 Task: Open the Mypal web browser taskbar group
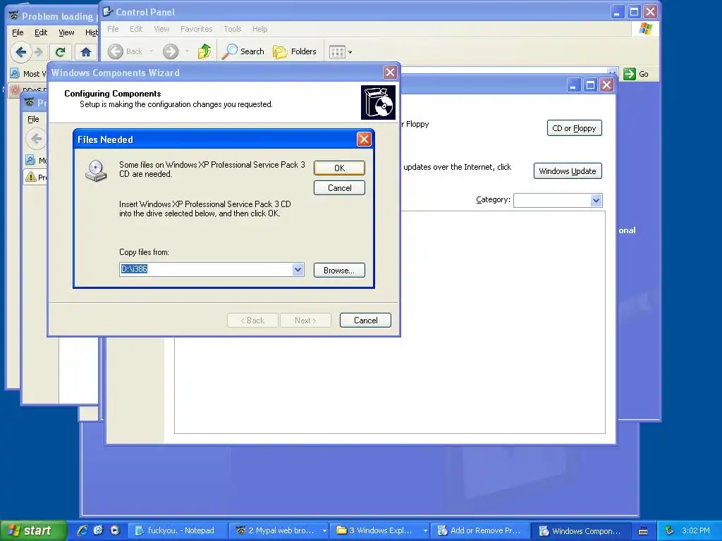(279, 530)
